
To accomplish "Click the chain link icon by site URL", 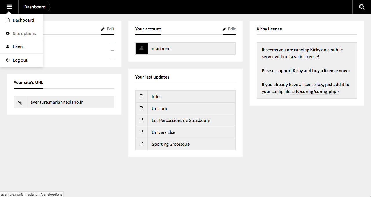I will tap(20, 102).
